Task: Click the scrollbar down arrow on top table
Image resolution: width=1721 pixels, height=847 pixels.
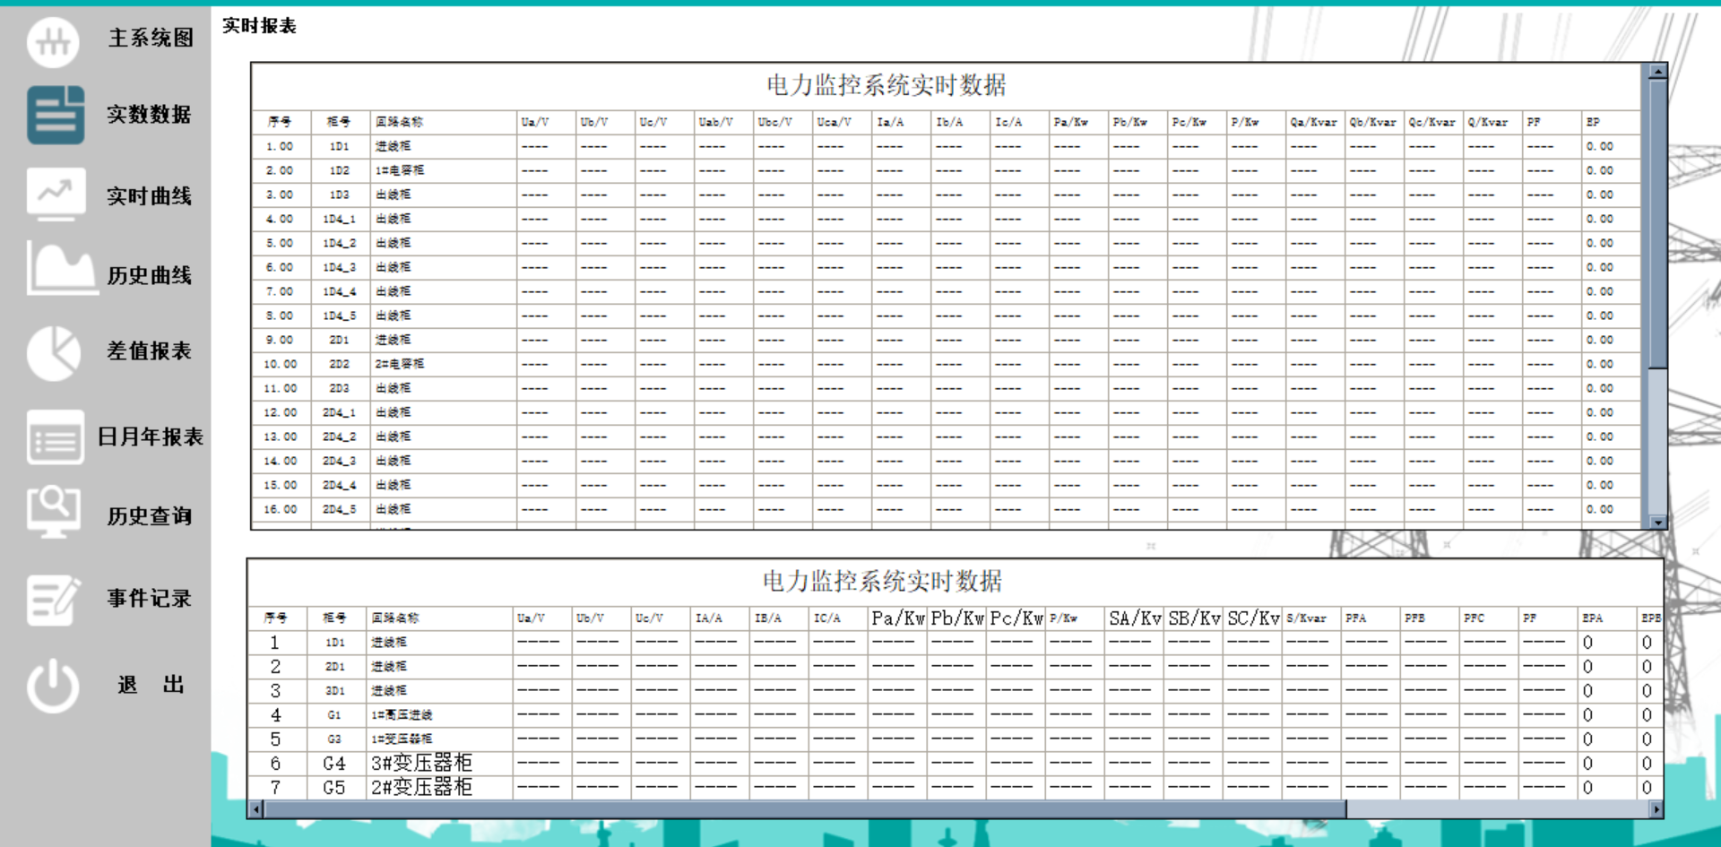Action: pos(1656,521)
